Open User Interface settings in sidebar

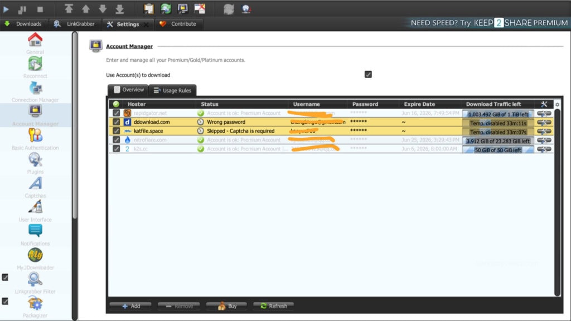point(35,211)
